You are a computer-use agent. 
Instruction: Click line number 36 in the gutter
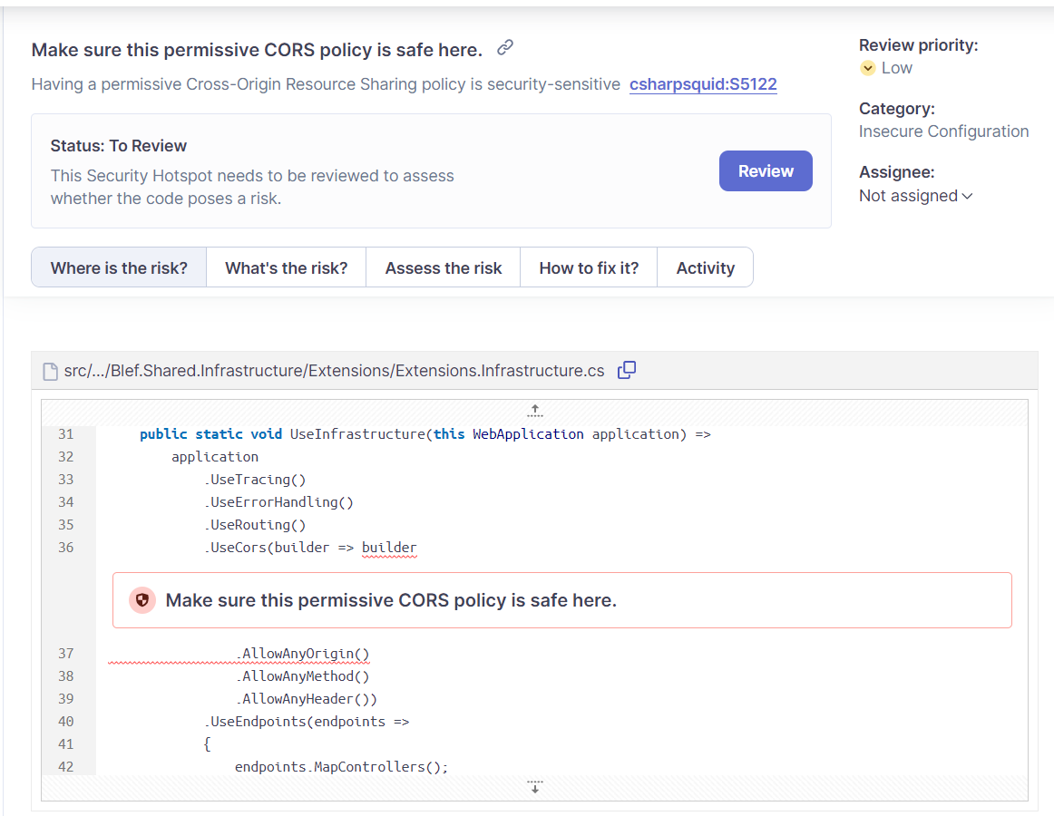65,547
